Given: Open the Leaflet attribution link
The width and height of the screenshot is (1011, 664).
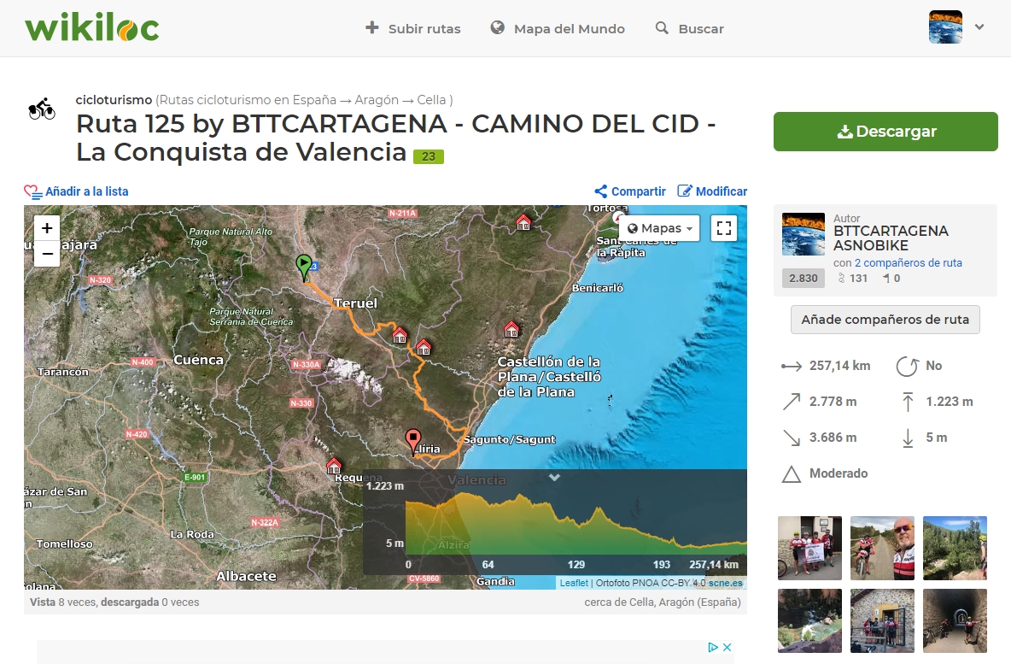Looking at the screenshot, I should click(574, 583).
